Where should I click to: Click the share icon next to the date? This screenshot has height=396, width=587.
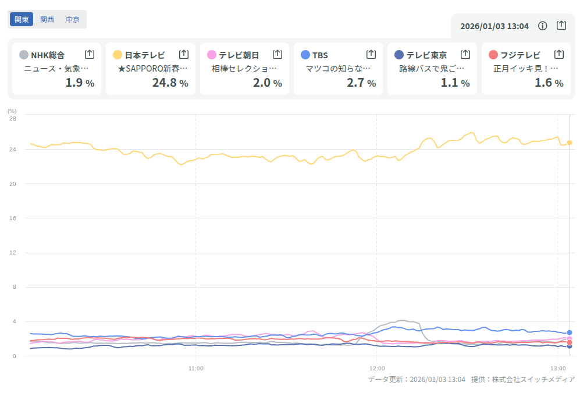click(x=561, y=26)
